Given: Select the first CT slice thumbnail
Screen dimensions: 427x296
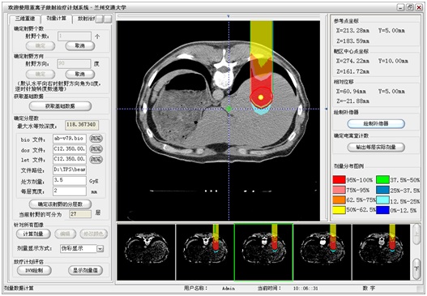Looking at the screenshot, I should pyautogui.click(x=146, y=252).
